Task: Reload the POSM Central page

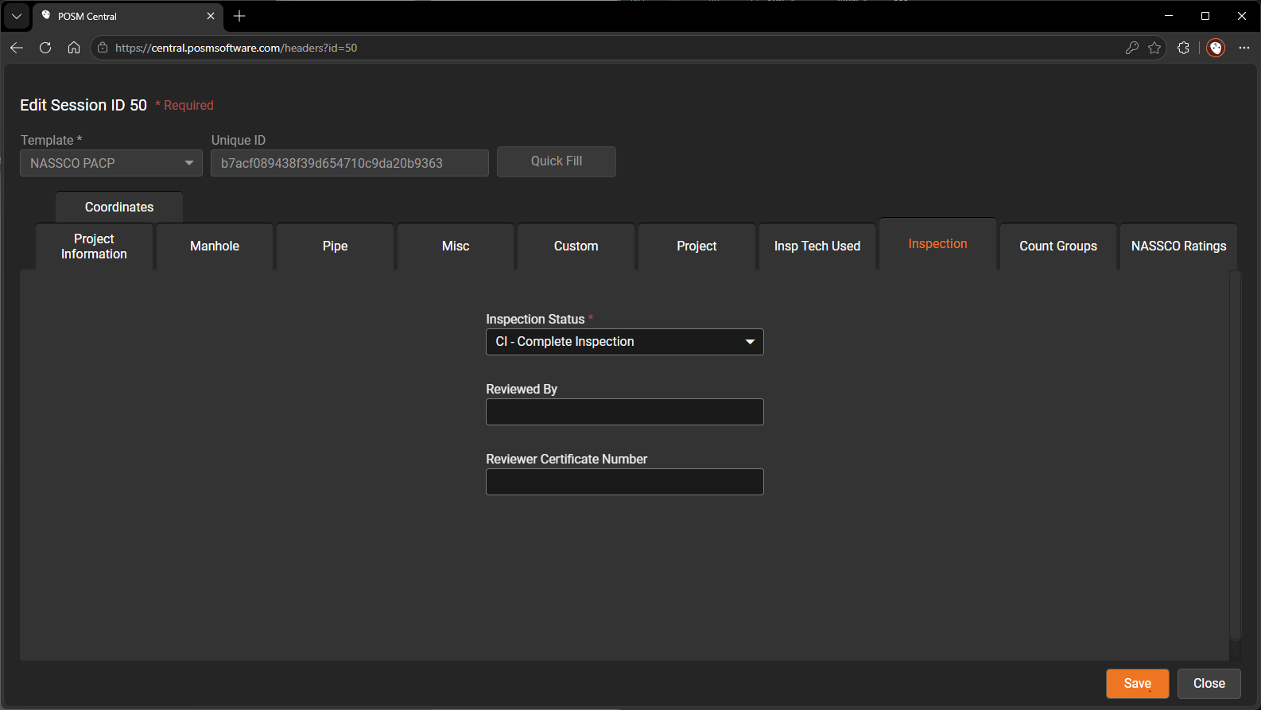Action: (x=45, y=48)
